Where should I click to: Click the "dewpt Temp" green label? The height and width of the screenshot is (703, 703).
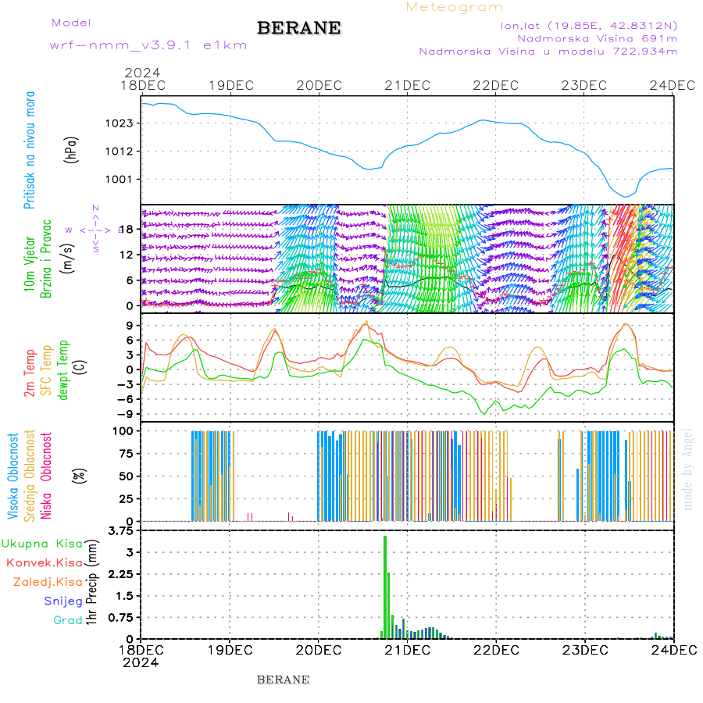[62, 370]
